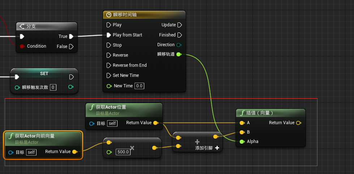Click the A input pin on 插值
The width and height of the screenshot is (354, 174).
click(242, 123)
